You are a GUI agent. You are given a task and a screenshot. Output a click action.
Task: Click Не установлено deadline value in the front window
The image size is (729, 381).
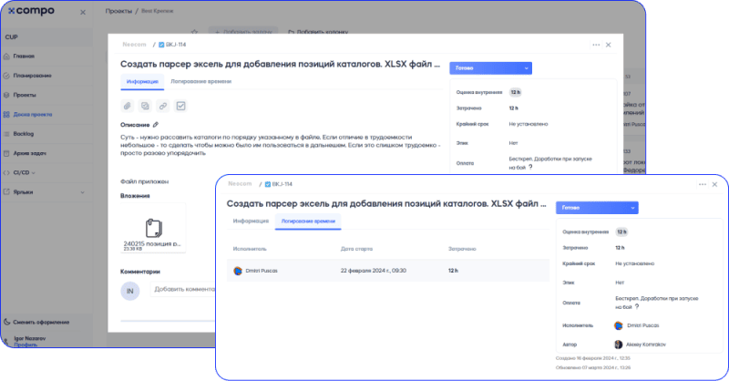click(634, 263)
